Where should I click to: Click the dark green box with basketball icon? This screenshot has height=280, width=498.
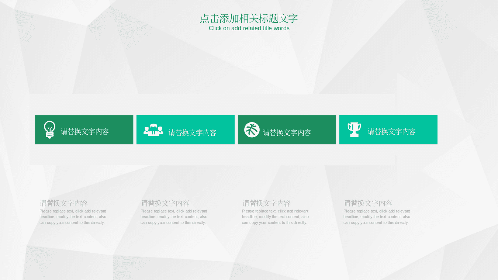[x=287, y=130]
